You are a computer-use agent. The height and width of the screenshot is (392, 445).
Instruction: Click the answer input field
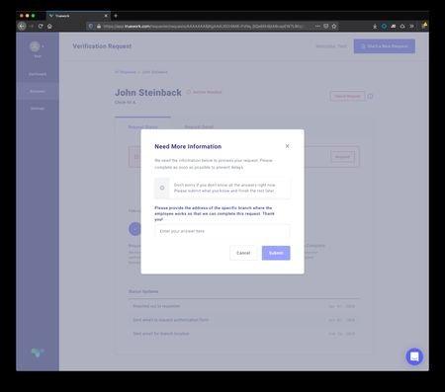coord(222,231)
